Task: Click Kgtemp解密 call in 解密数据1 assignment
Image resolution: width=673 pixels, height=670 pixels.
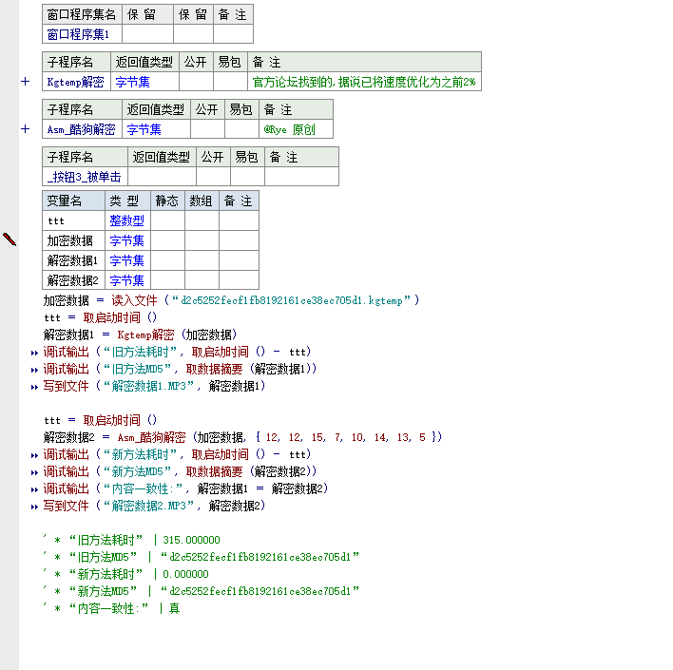Action: 146,335
